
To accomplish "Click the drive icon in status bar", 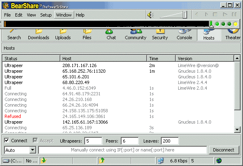I will click(x=6, y=161).
